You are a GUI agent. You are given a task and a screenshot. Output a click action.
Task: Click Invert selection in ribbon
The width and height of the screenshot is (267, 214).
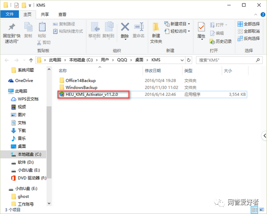[249, 38]
